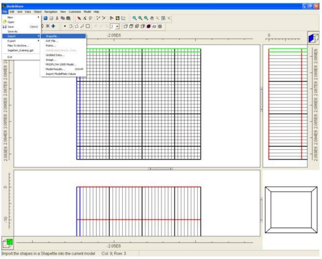Screen dimensions: 322x259
Task: Click the Save floppy disk menu icon
Action: click(4, 27)
